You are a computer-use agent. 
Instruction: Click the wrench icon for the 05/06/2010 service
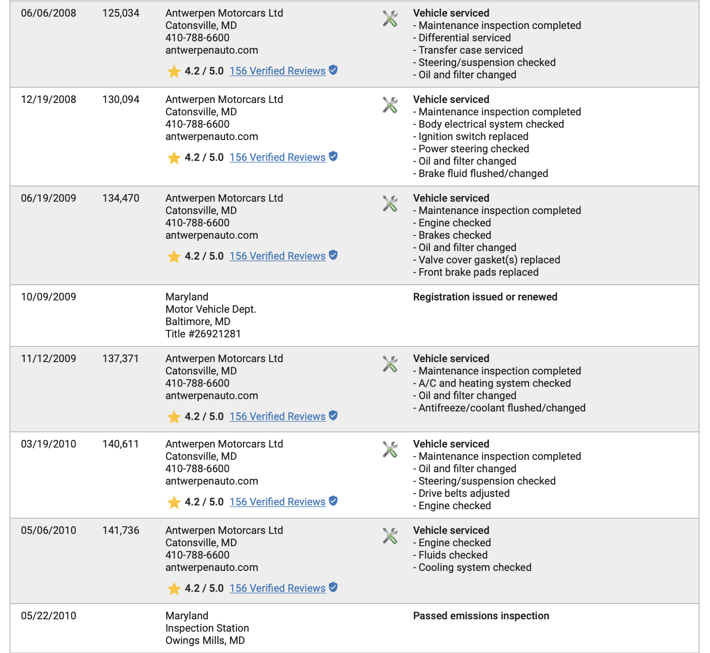tap(390, 536)
